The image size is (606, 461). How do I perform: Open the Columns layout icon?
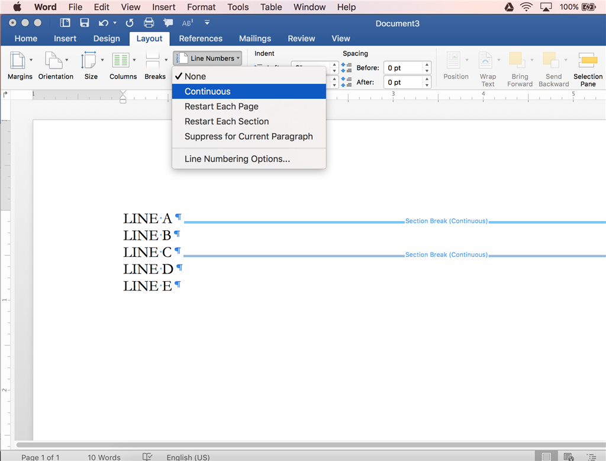121,60
